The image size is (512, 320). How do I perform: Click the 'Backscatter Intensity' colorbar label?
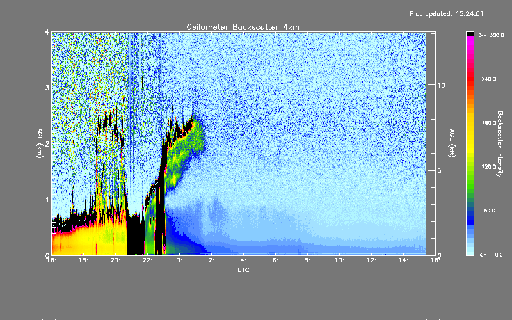tap(500, 144)
